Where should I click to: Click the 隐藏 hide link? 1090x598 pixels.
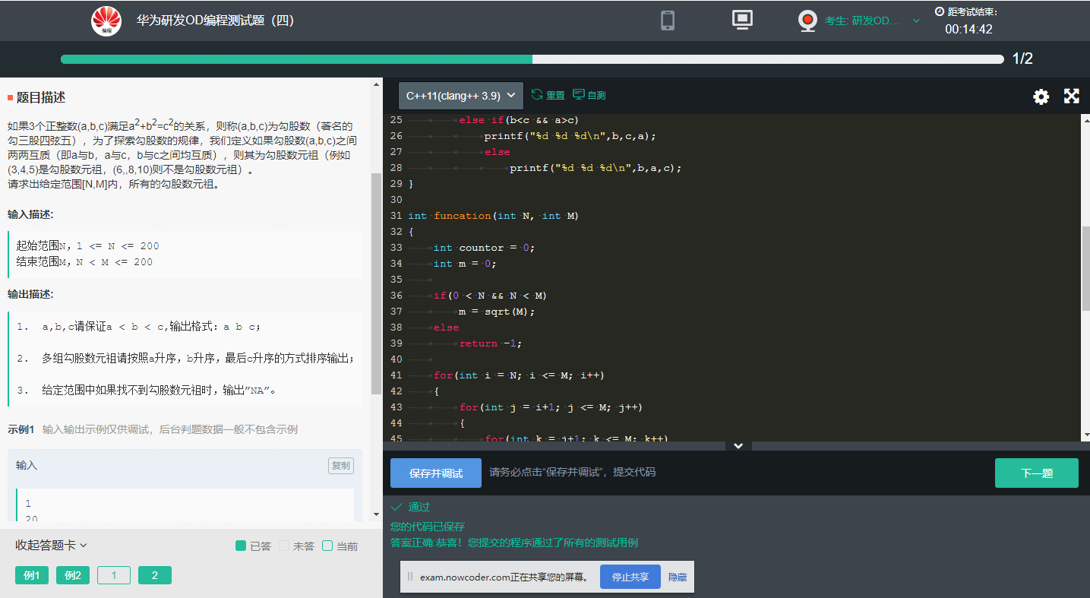(x=678, y=577)
